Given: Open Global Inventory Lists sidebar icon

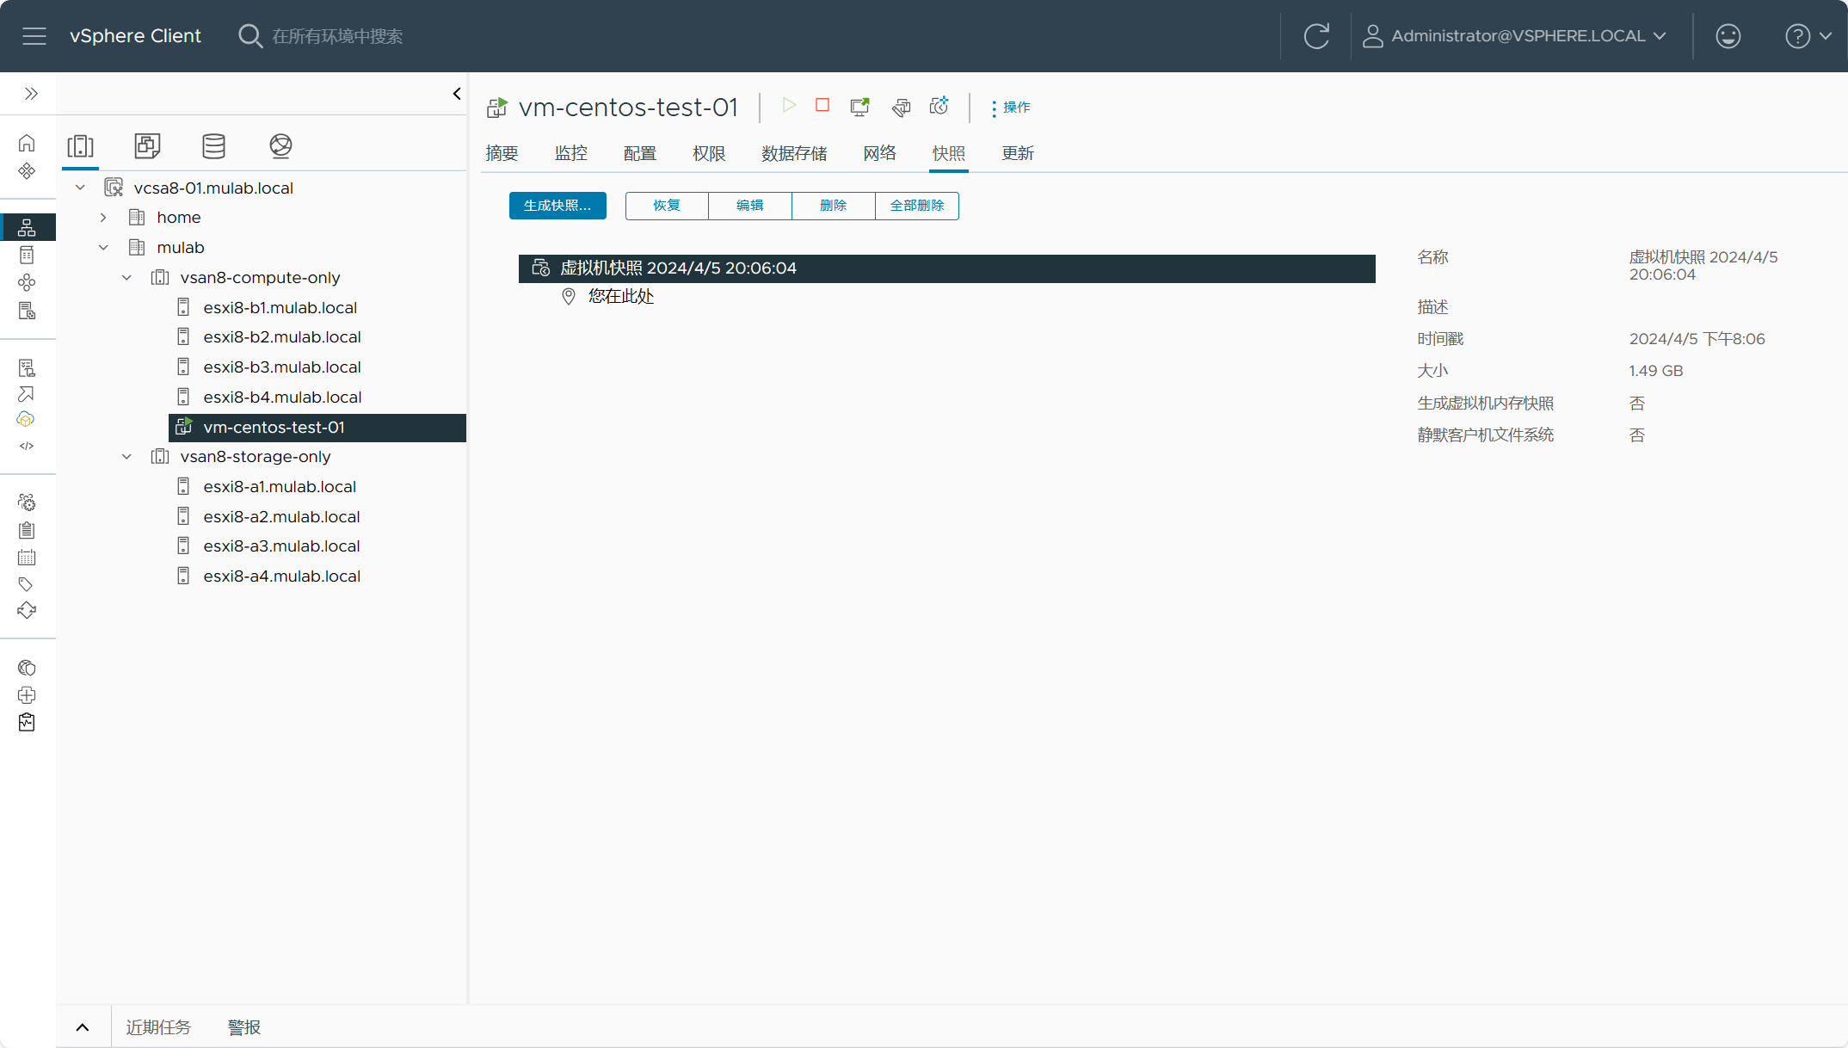Looking at the screenshot, I should click(27, 311).
